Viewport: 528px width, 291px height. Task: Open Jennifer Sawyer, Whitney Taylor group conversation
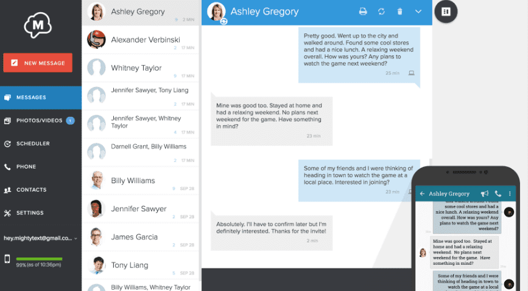click(141, 124)
